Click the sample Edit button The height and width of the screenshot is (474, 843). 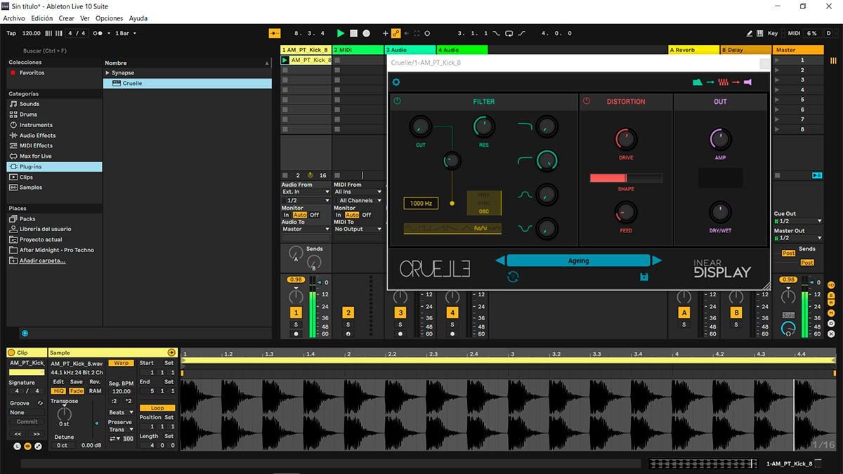58,382
